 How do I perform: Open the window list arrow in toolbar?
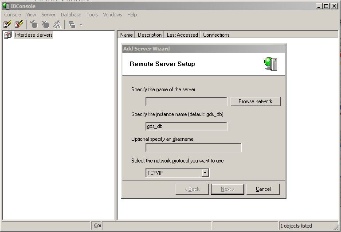(x=81, y=25)
